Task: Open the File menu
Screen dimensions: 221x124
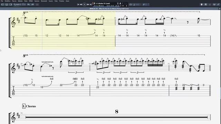Action: click(2, 1)
